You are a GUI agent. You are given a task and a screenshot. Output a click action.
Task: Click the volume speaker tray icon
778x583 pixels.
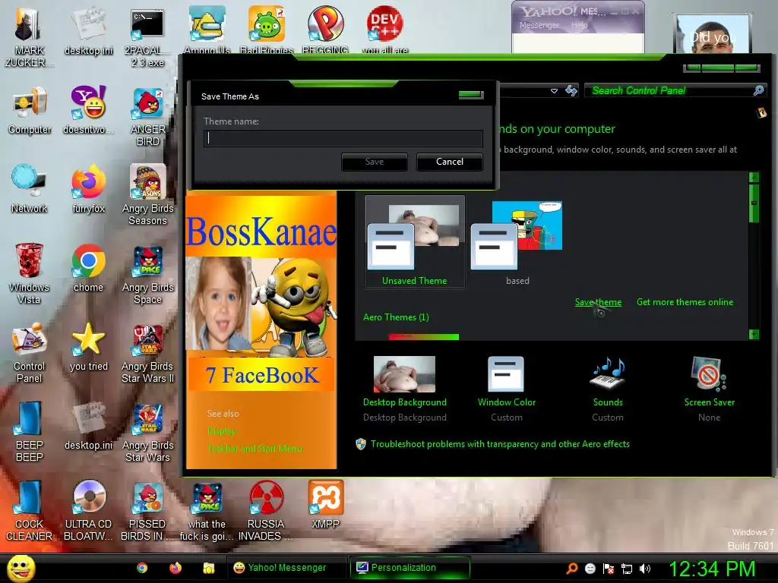click(644, 569)
